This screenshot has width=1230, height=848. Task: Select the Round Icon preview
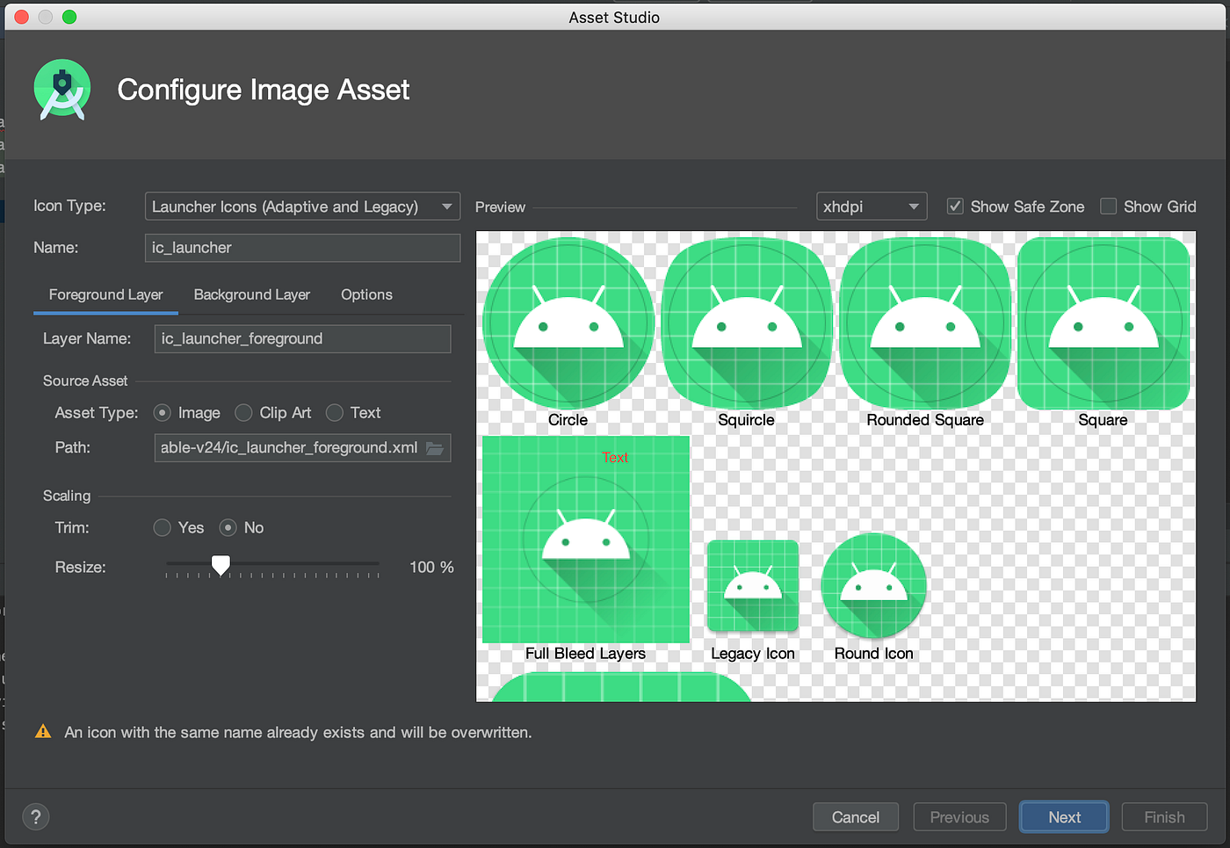[x=872, y=585]
